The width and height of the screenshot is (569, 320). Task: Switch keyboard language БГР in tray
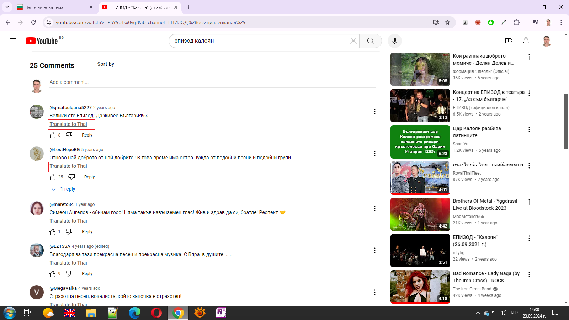coord(514,313)
